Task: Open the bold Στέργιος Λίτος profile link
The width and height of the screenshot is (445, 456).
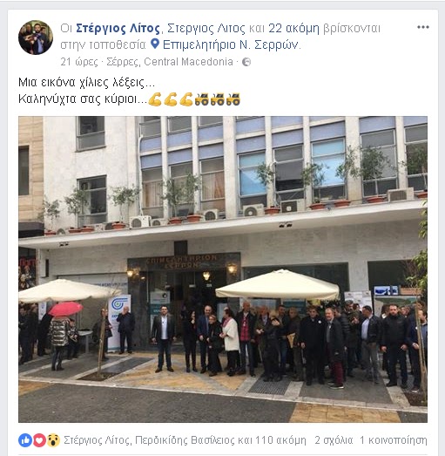Action: 118,29
